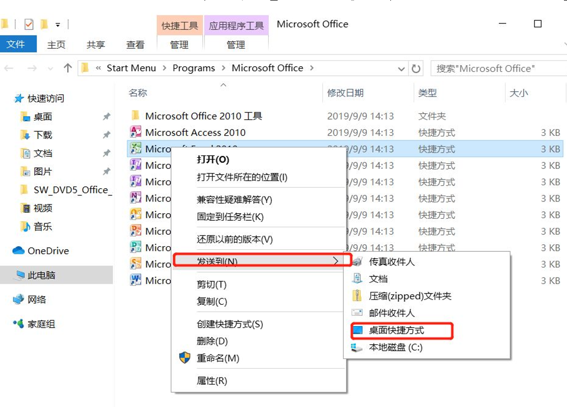Open the recent locations dropdown arrow

[x=50, y=69]
